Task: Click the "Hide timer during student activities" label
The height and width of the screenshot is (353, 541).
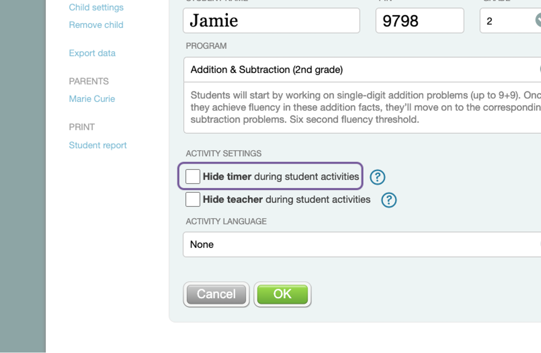Action: 280,176
